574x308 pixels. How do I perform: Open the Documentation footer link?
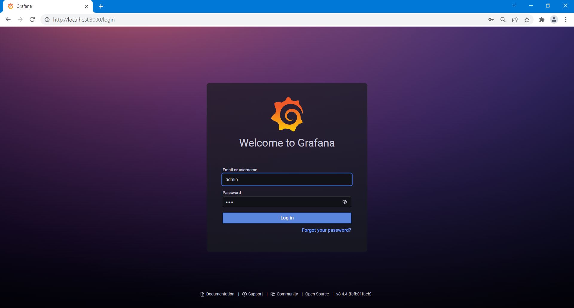click(x=217, y=294)
